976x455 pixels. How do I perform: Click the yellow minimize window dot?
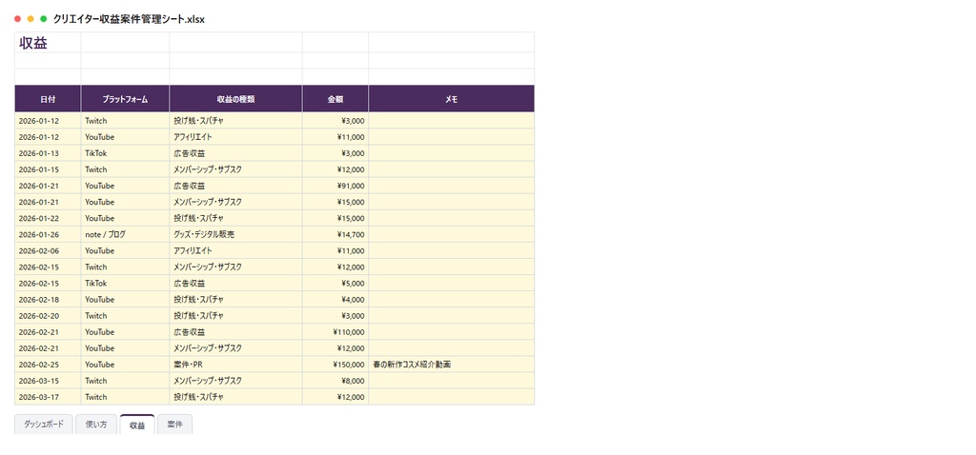(x=30, y=19)
